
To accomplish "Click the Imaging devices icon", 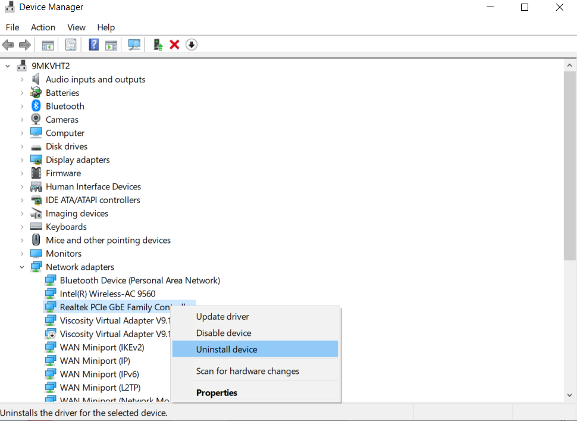I will click(x=36, y=213).
